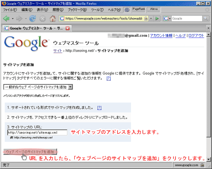Viewport: 212px width, 169px height.
Task: Reload the page with the Refresh icon
Action: tap(33, 19)
